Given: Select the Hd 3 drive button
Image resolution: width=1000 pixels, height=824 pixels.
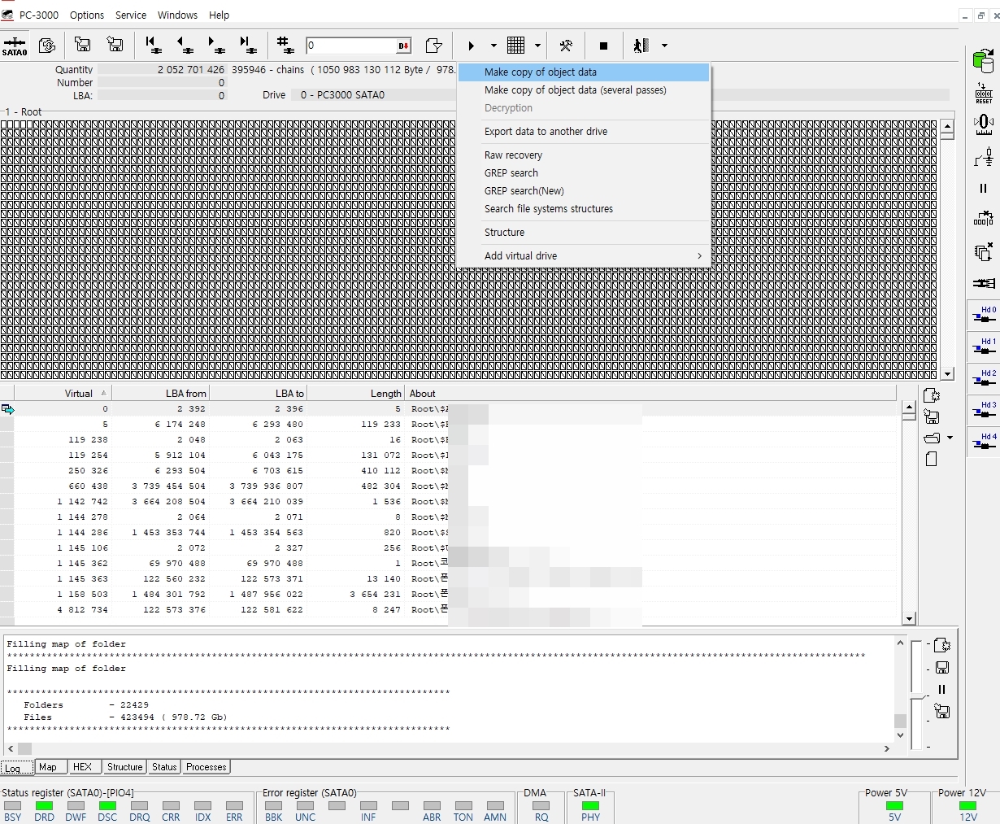Looking at the screenshot, I should pyautogui.click(x=984, y=410).
